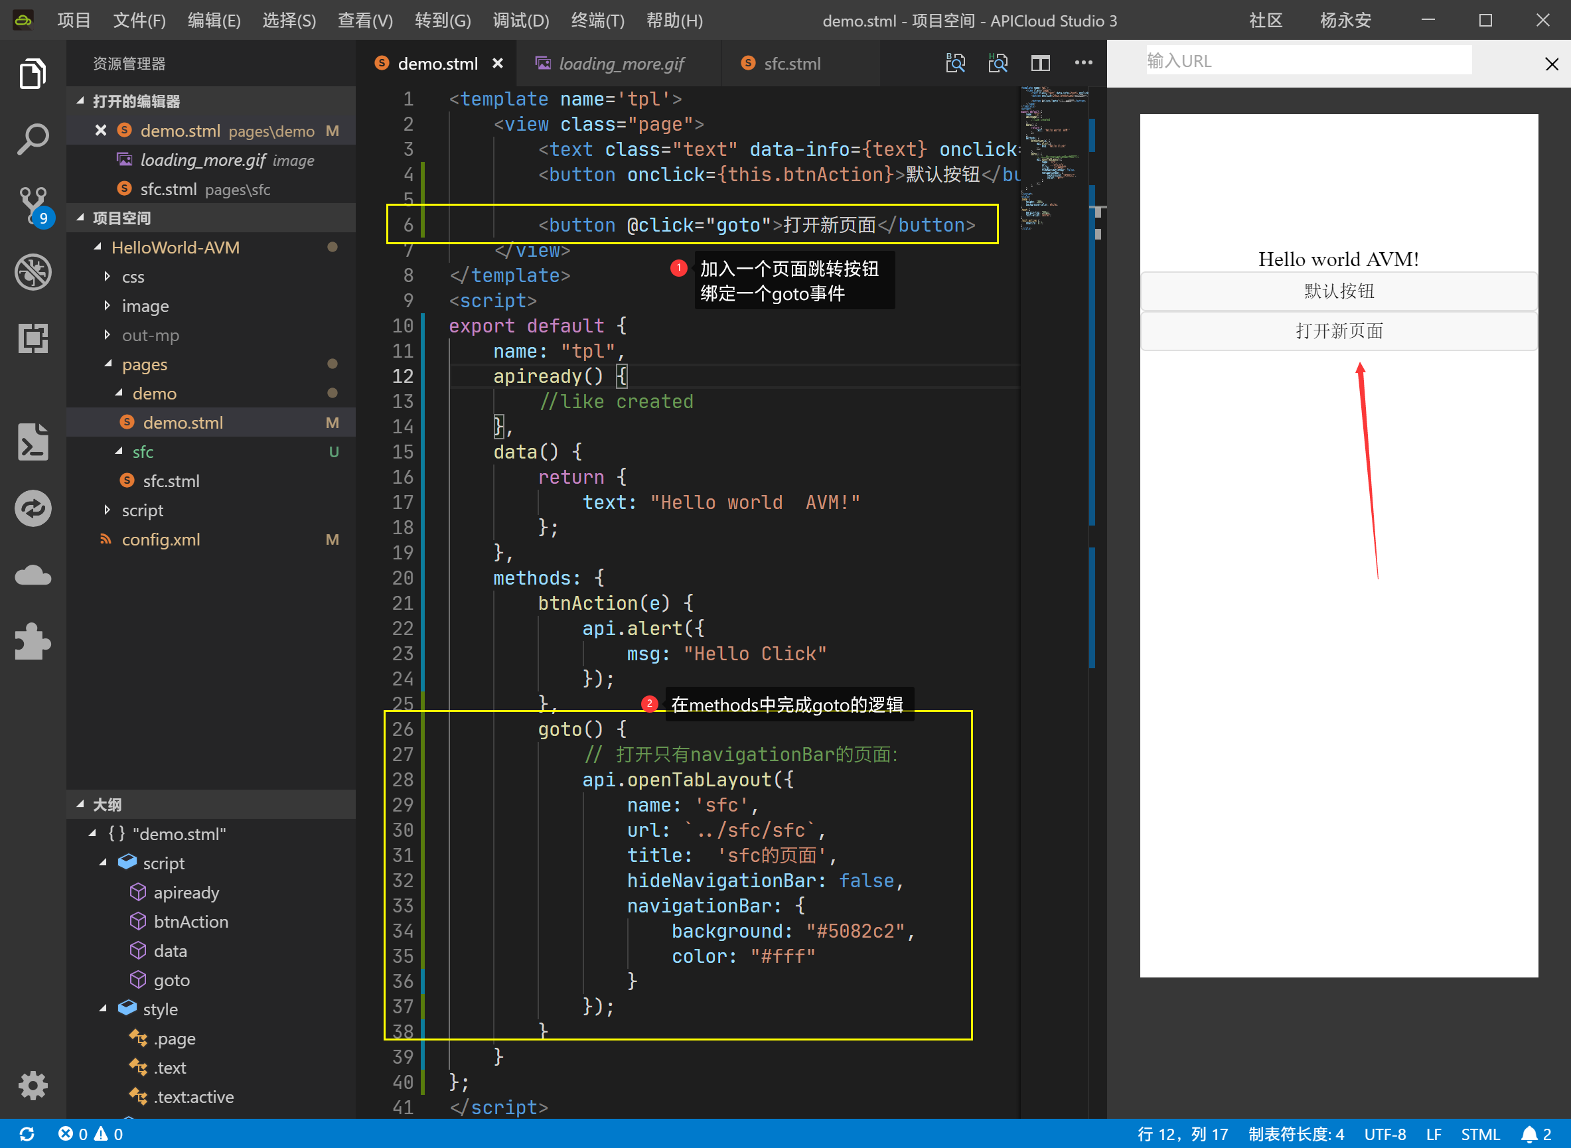This screenshot has width=1571, height=1148.
Task: Toggle the loading_more.gif tab active state
Action: pyautogui.click(x=615, y=64)
